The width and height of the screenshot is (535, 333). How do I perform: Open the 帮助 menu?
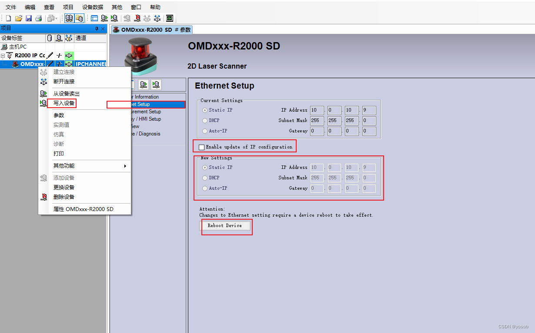pos(155,7)
